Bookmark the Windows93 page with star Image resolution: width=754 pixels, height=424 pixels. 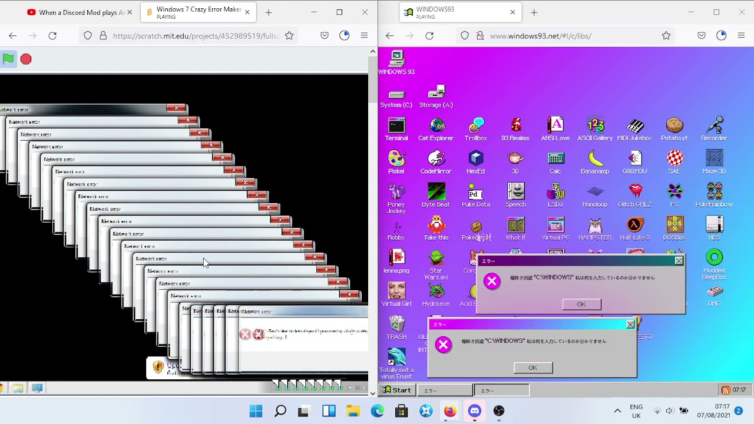tap(666, 36)
